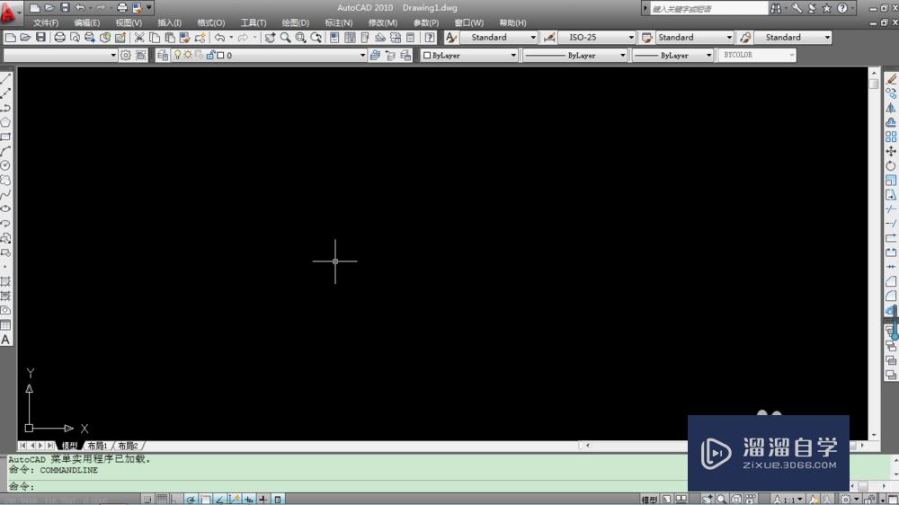Toggle Object Snap Tracking in status bar
The height and width of the screenshot is (505, 899).
[x=219, y=500]
